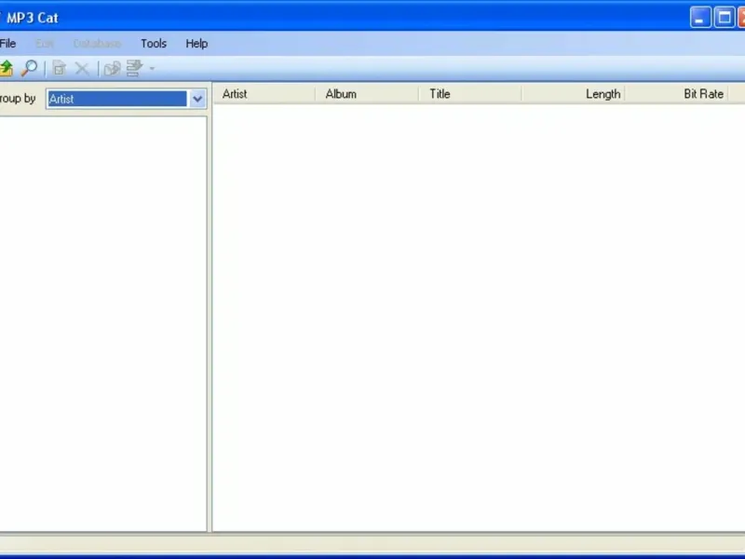This screenshot has height=559, width=745.
Task: Maximize the MP3 Cat window
Action: [x=725, y=18]
